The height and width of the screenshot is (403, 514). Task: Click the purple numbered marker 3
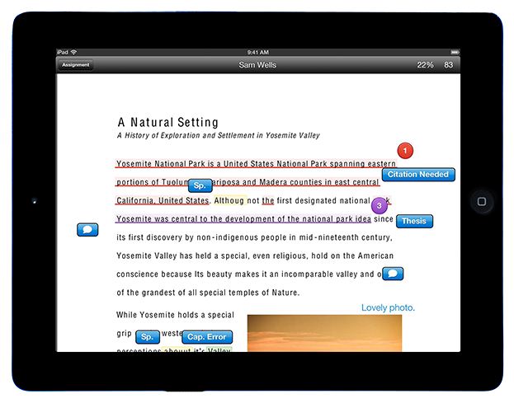379,205
